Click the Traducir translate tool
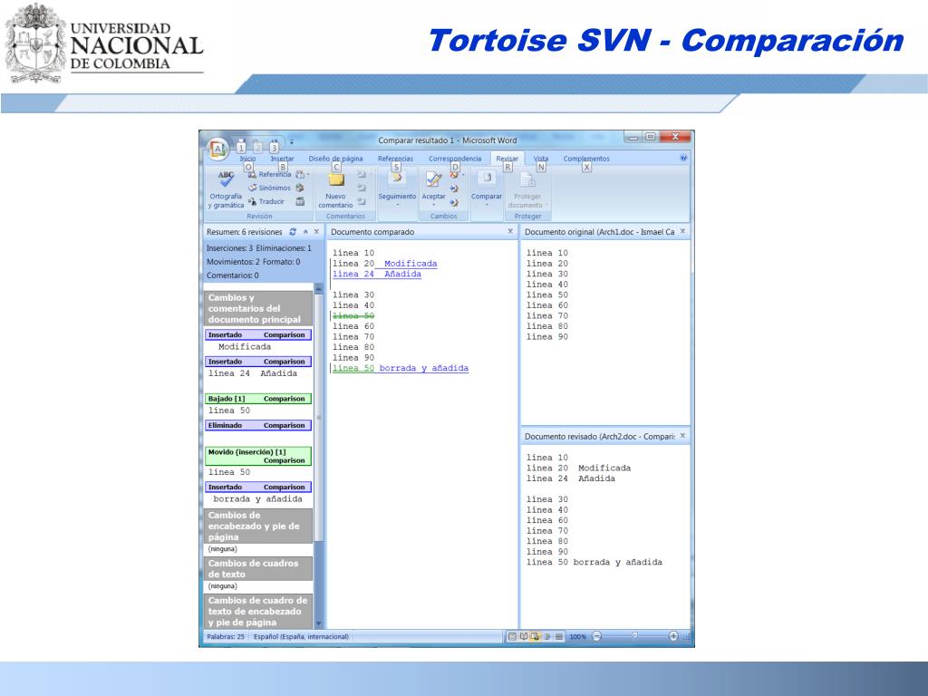Screen dimensions: 928x696 coord(266,201)
